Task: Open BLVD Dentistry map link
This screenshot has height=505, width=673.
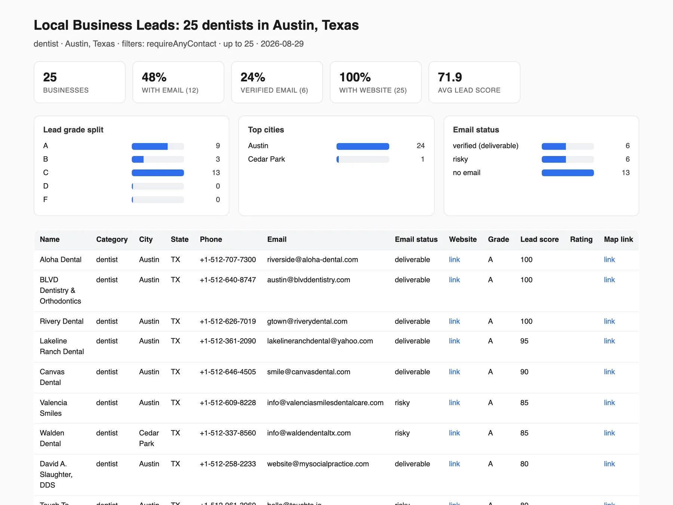Action: pos(609,280)
